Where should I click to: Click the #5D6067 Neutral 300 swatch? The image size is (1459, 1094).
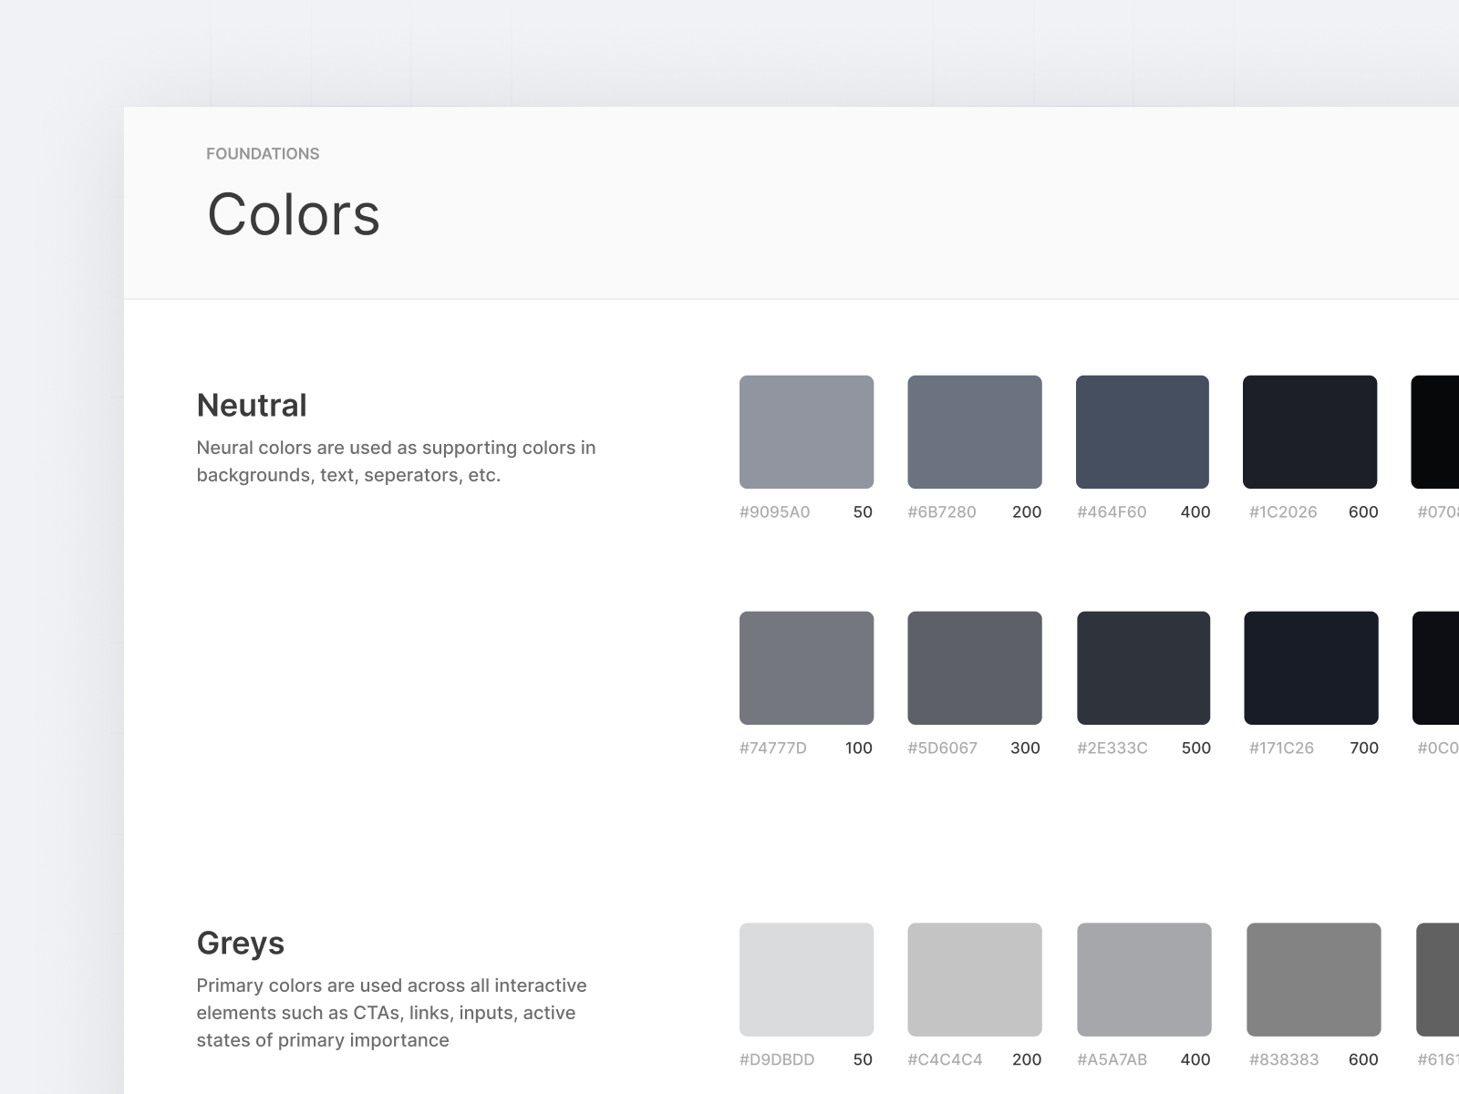pos(974,667)
